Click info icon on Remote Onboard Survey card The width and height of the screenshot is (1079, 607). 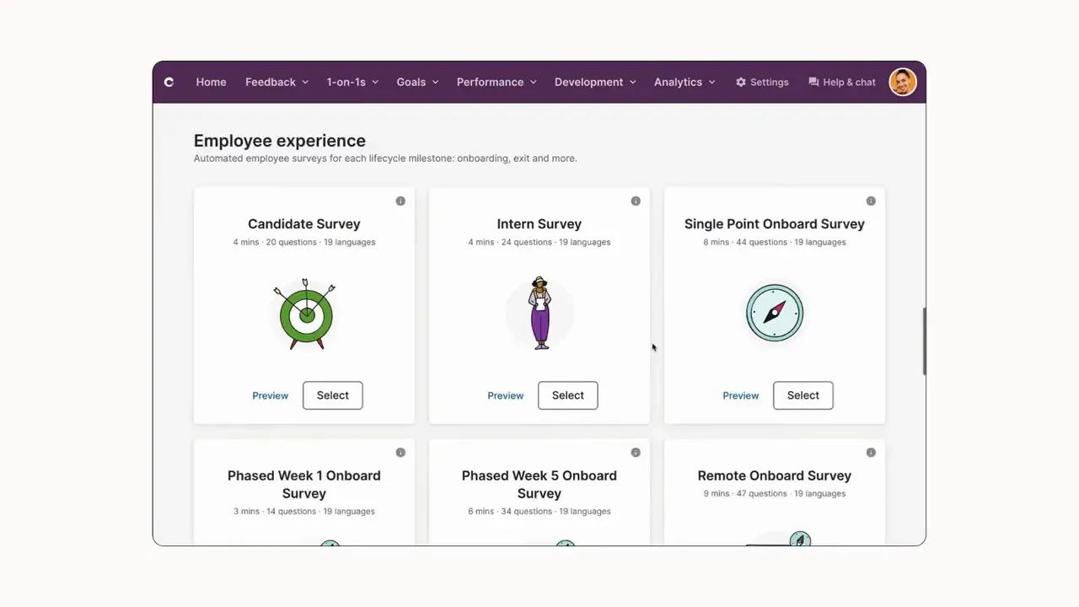871,452
